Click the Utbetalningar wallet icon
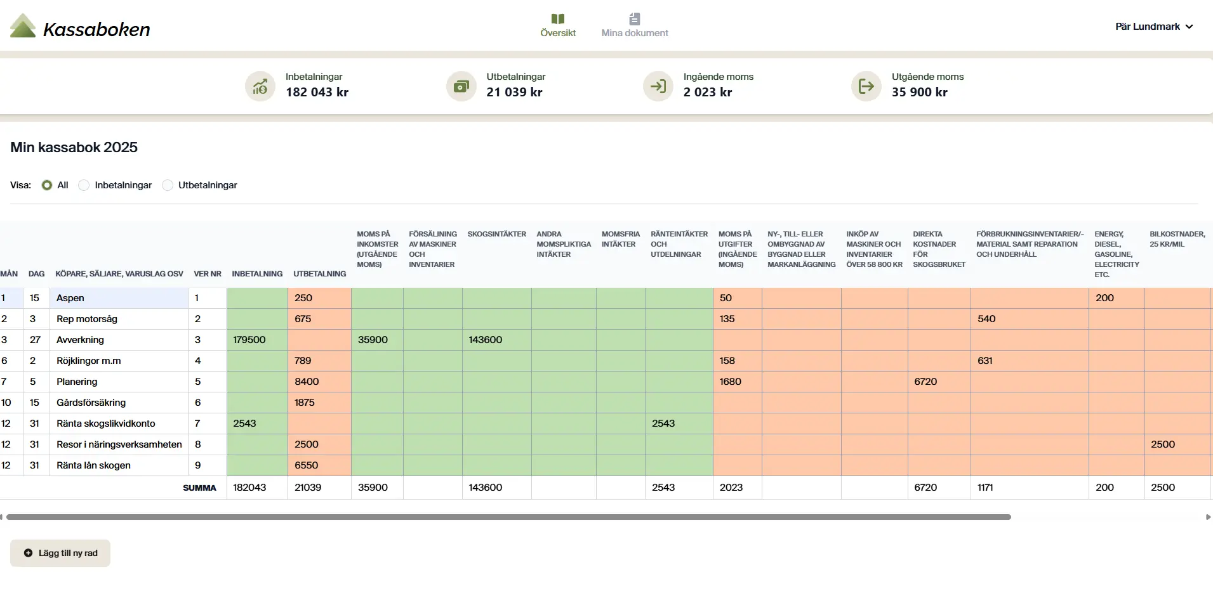 [461, 86]
